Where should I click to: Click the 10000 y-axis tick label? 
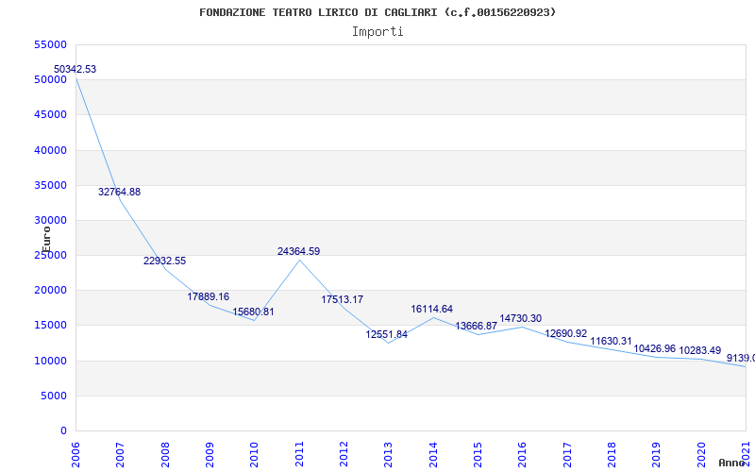[x=50, y=361]
